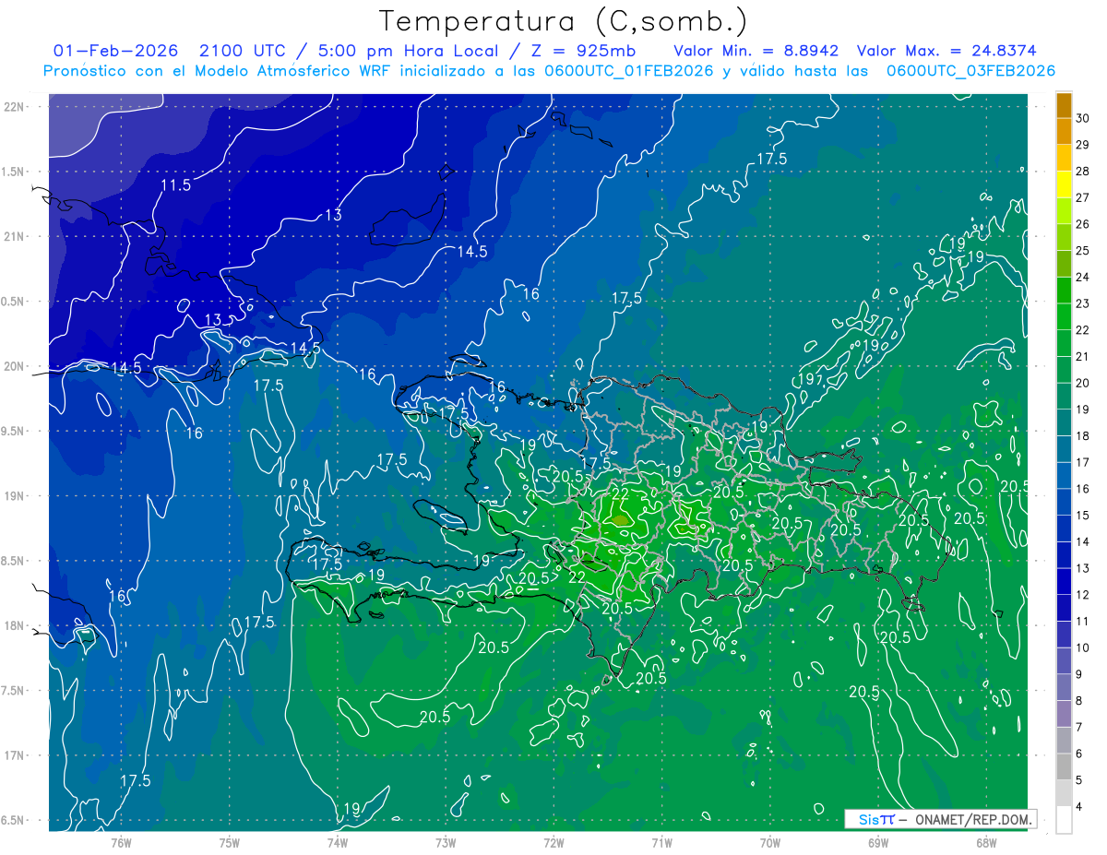This screenshot has height=855, width=1107.
Task: Click the "SisTT" logo text
Action: 876,819
